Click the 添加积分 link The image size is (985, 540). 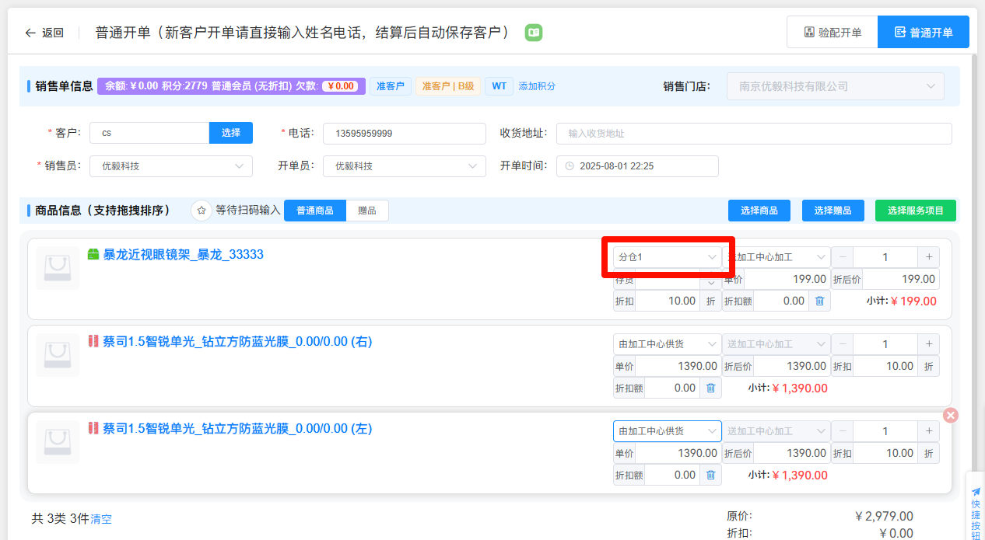[x=537, y=86]
